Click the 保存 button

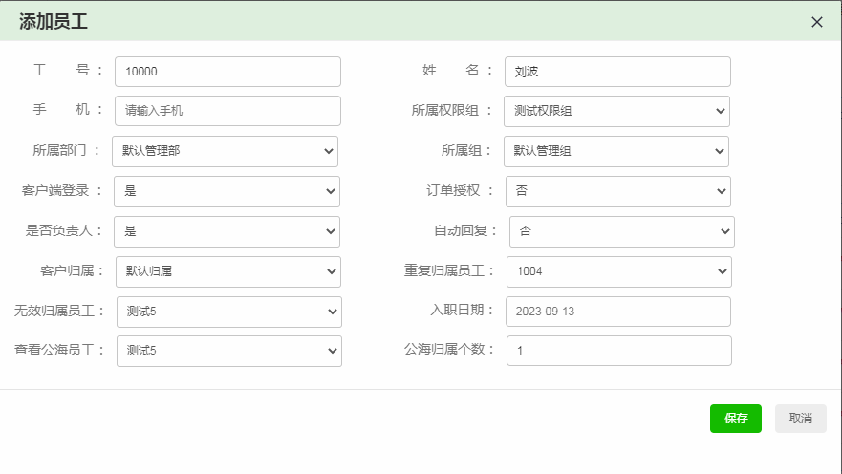(x=735, y=419)
